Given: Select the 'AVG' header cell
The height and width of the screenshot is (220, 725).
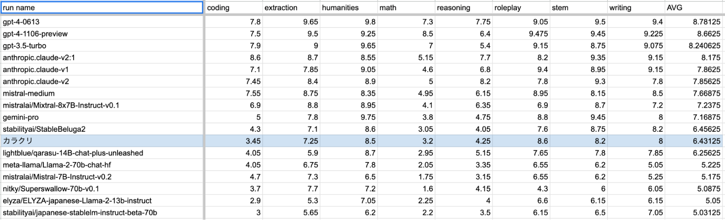Looking at the screenshot, I should coord(693,8).
